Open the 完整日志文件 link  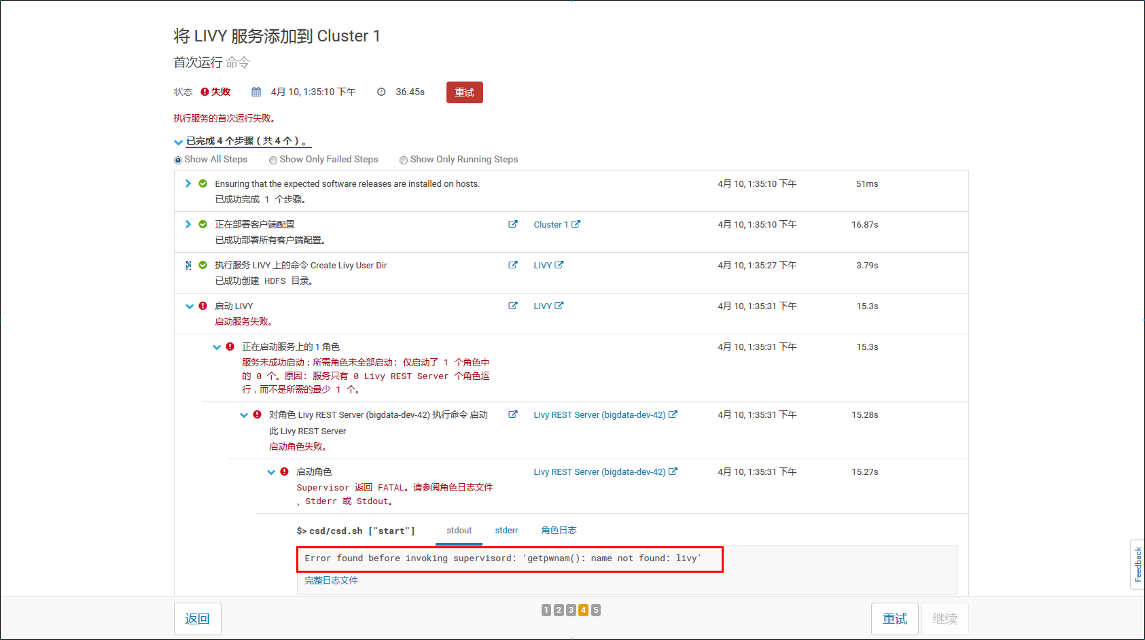331,580
